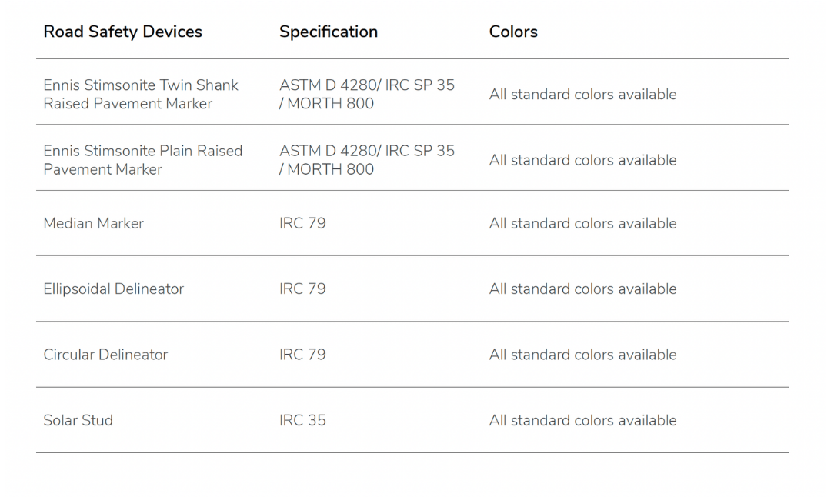Select Ennis Stimsonite Twin Shank marker name

[x=141, y=94]
